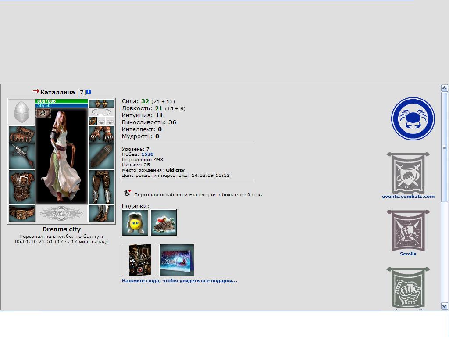Select the equipped brown ring slot
The image size is (449, 337).
point(93,121)
